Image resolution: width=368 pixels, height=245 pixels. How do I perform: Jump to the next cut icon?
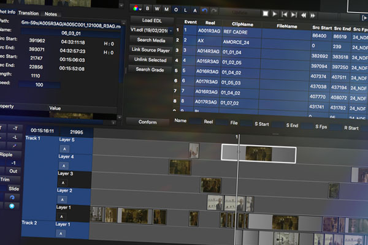(x=294, y=15)
